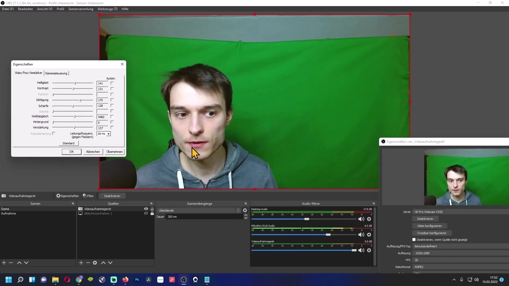The image size is (509, 286).
Task: Enable auto checkbox for Helligkeit
Action: pyautogui.click(x=112, y=83)
